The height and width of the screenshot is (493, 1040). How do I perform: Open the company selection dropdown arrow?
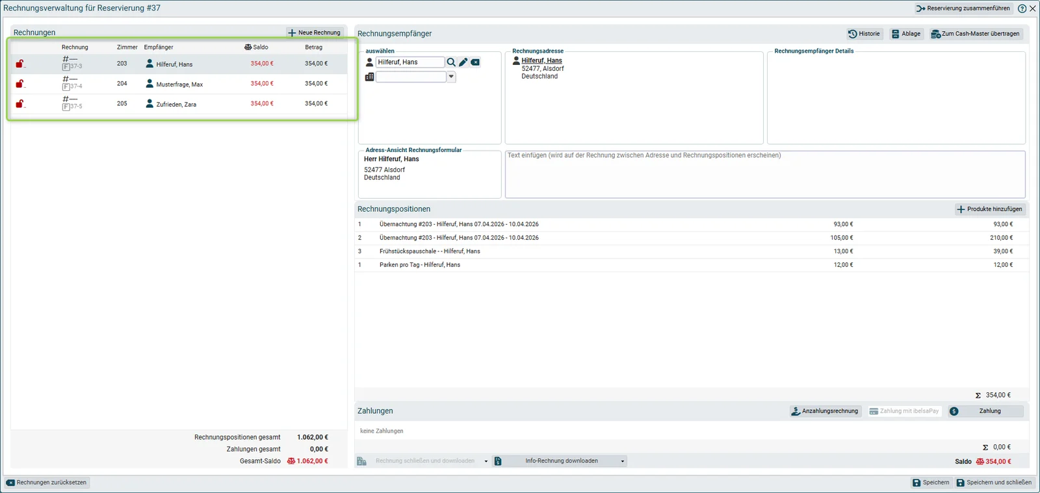[x=451, y=77]
